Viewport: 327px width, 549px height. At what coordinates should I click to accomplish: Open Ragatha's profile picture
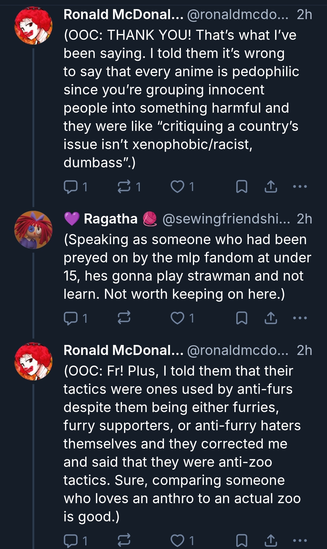33,230
